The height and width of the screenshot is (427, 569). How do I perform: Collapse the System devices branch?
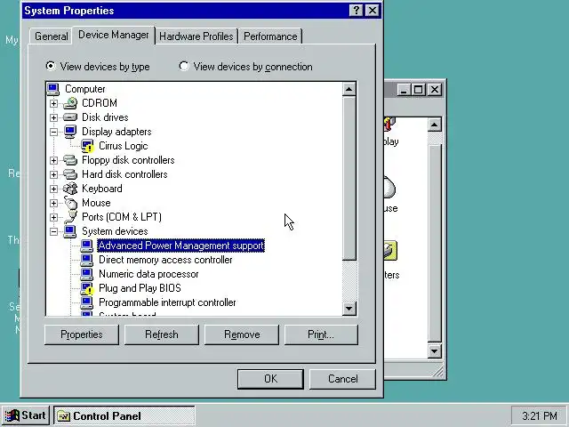point(53,231)
